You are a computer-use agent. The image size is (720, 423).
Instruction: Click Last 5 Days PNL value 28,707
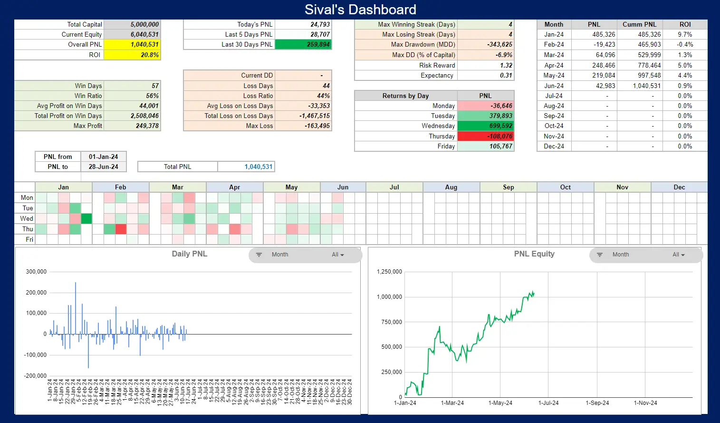pos(303,34)
